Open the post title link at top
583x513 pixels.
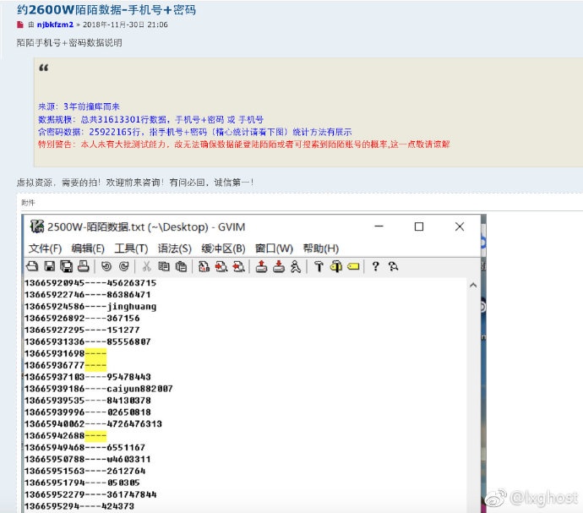click(x=106, y=9)
